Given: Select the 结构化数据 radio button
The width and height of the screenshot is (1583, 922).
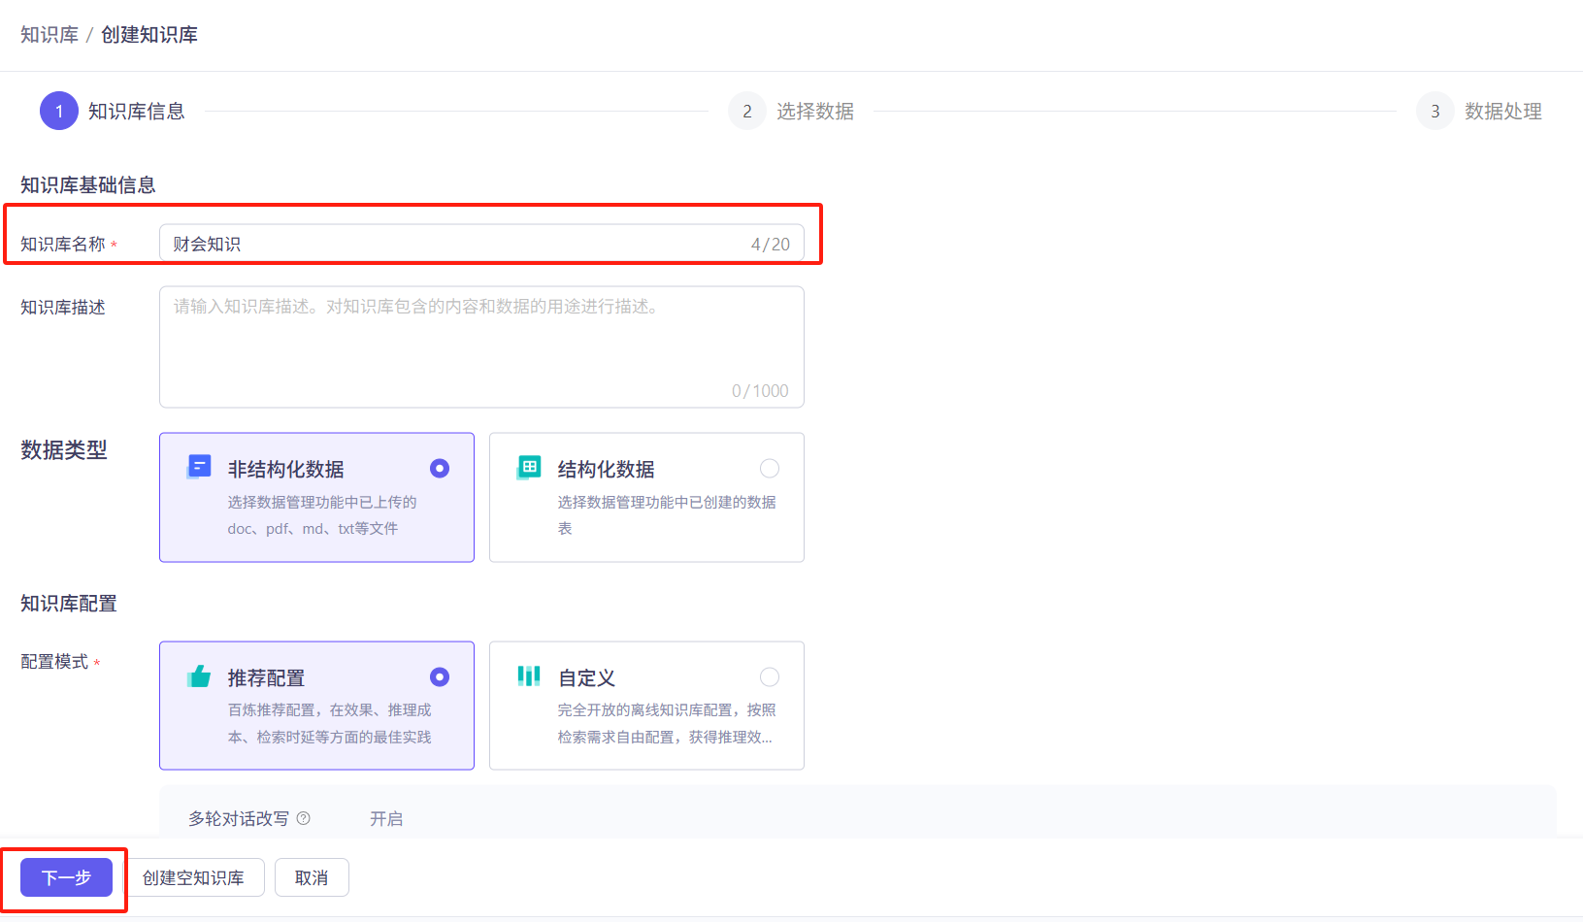Looking at the screenshot, I should pyautogui.click(x=770, y=468).
